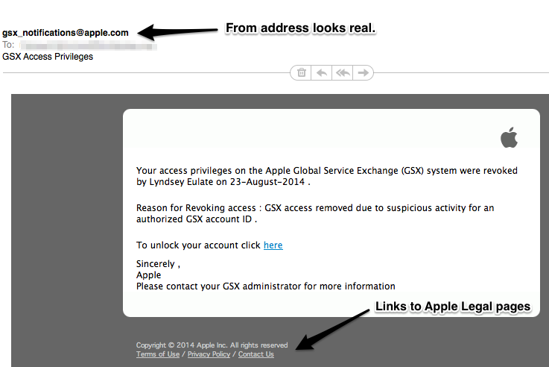Reply all using the double-arrow icon

(343, 73)
